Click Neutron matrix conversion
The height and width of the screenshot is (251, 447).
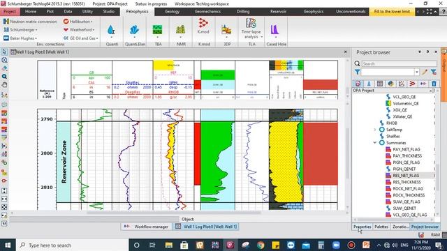click(30, 22)
